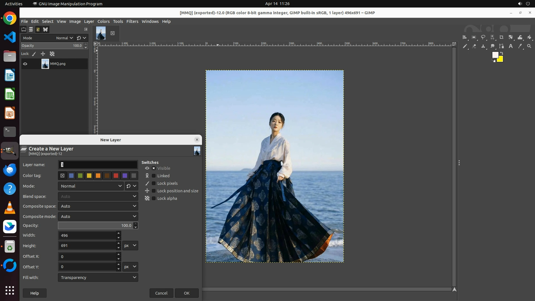Pick the red color tag swatch
This screenshot has width=535, height=301.
point(116,176)
